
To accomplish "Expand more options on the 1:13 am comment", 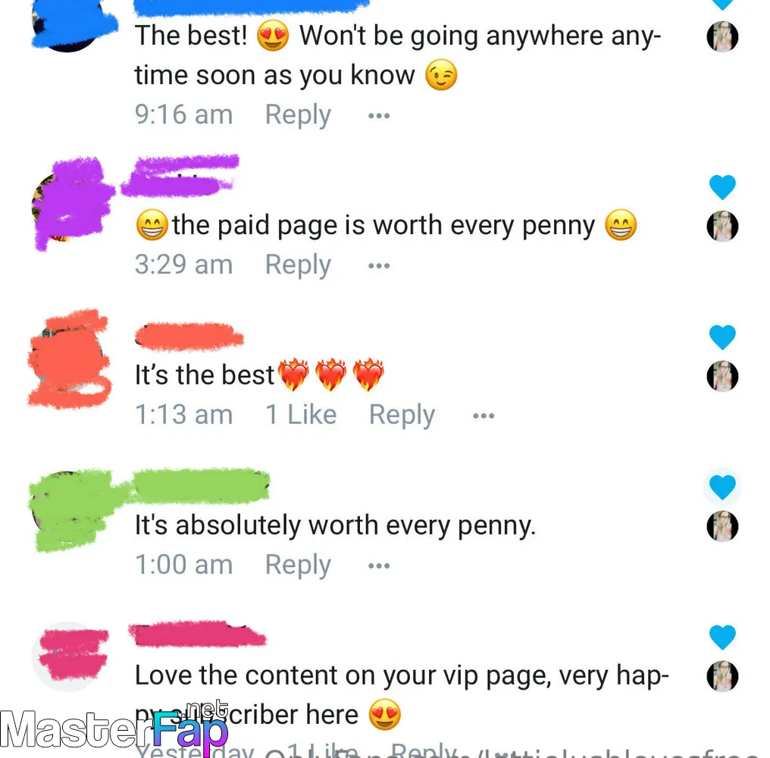I will [x=484, y=415].
